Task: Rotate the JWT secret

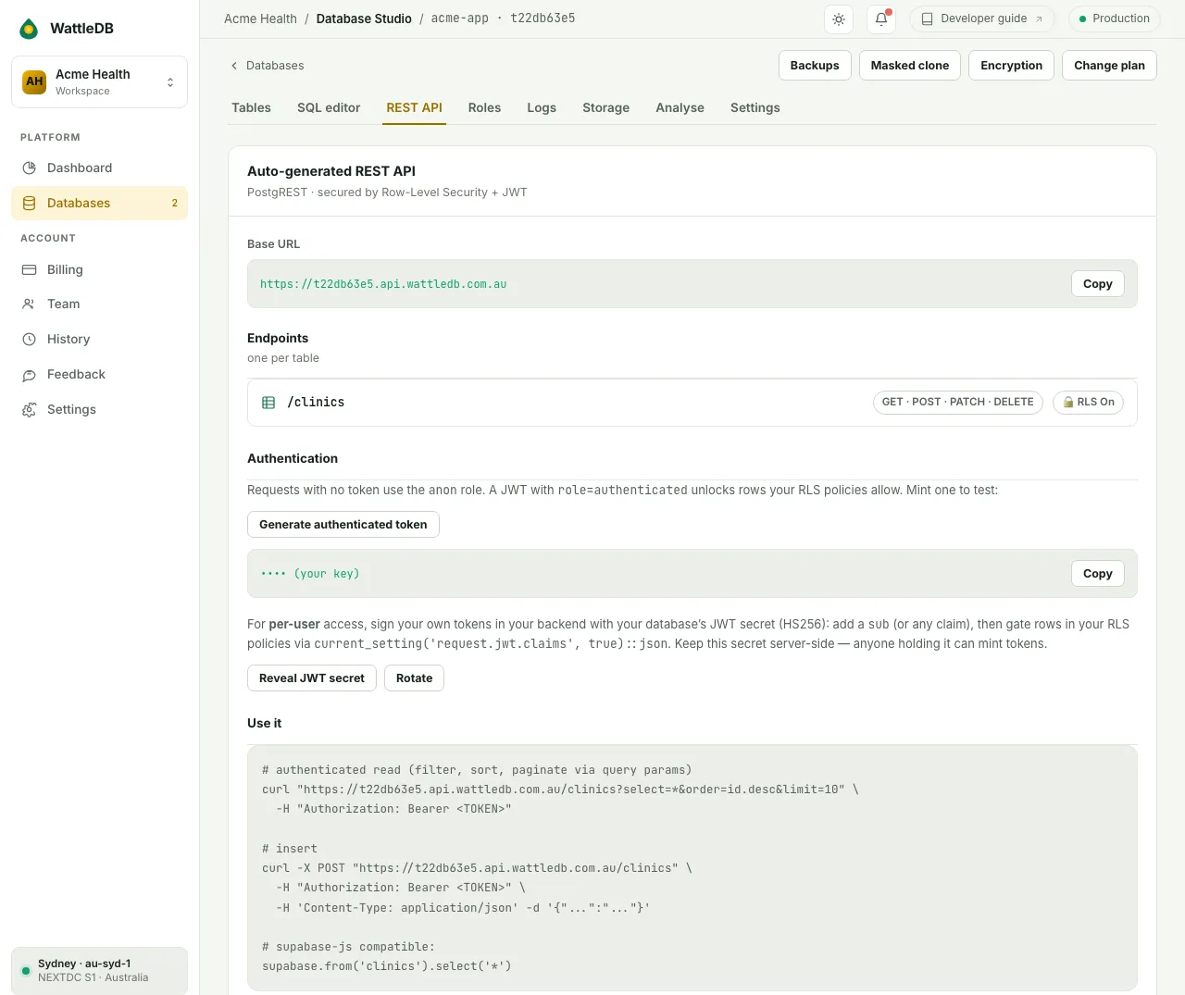Action: point(414,678)
